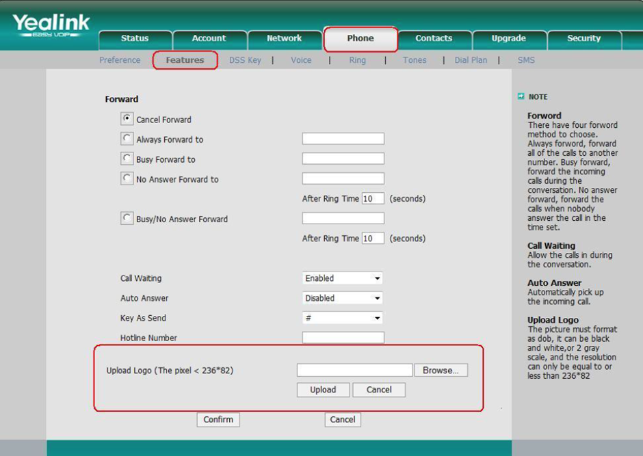Click the Browse... button
The width and height of the screenshot is (643, 456).
point(441,371)
